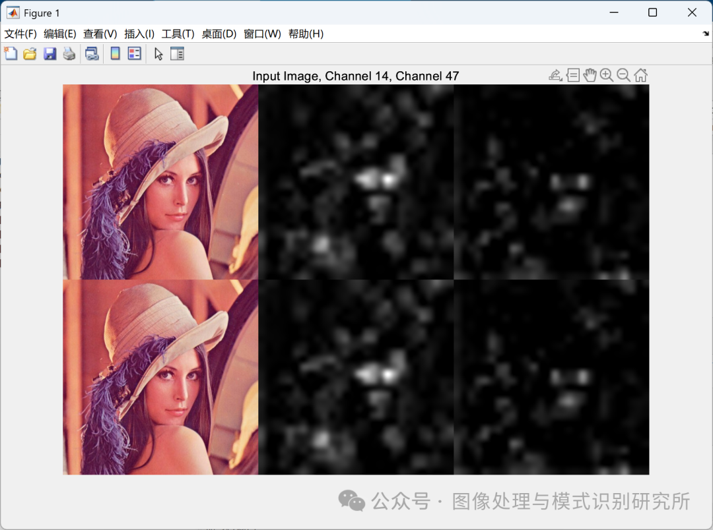
Task: Open the 工具(T) menu
Action: (x=178, y=34)
